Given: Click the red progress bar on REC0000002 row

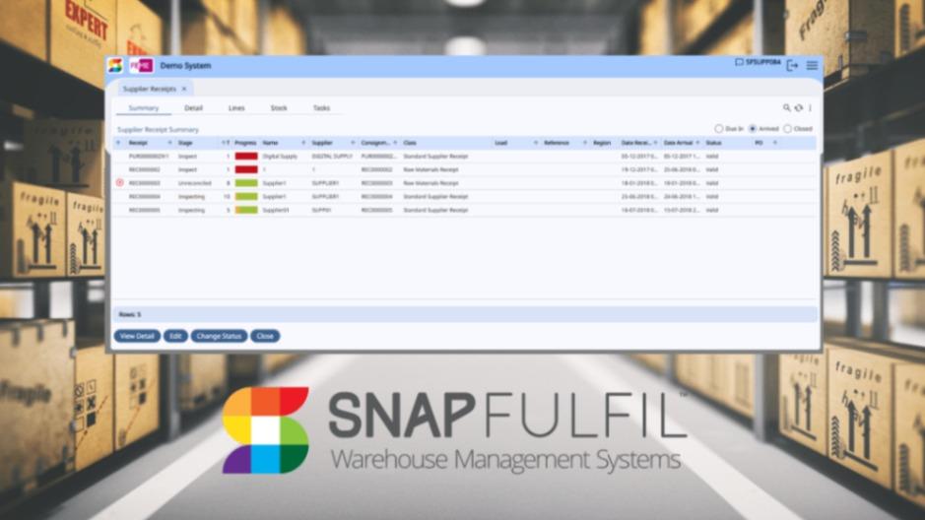Looking at the screenshot, I should point(246,169).
